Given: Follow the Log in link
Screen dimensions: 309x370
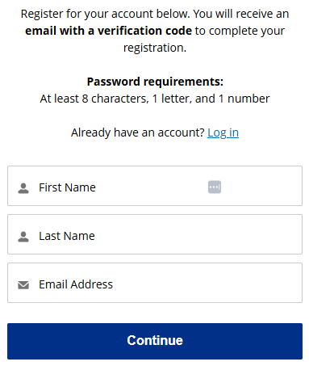Looking at the screenshot, I should coord(223,132).
